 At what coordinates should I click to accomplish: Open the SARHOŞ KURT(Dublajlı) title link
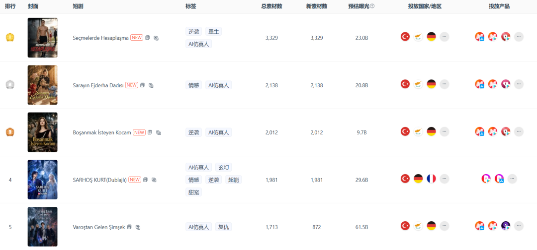(x=100, y=180)
